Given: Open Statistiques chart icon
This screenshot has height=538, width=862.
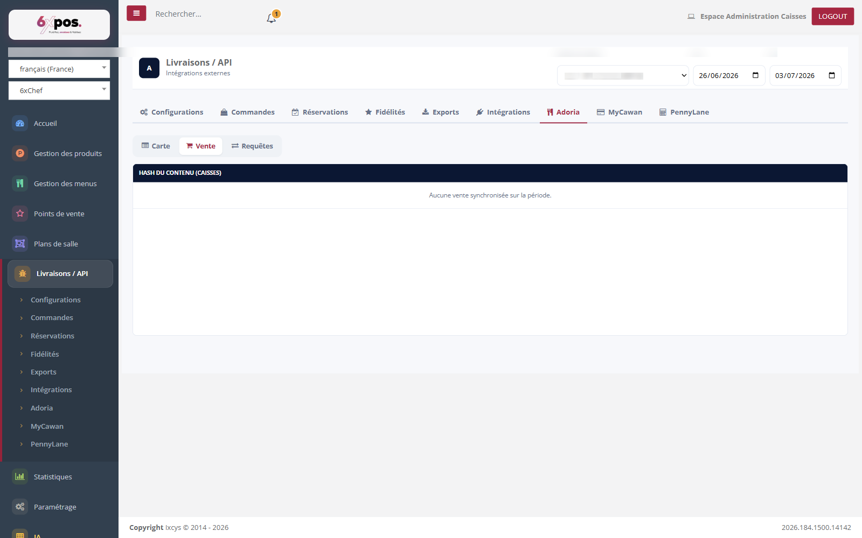Looking at the screenshot, I should coord(20,477).
